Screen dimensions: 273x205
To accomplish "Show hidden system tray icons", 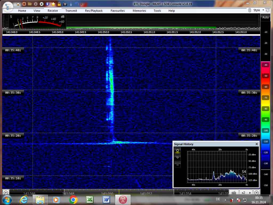I will [225, 200].
